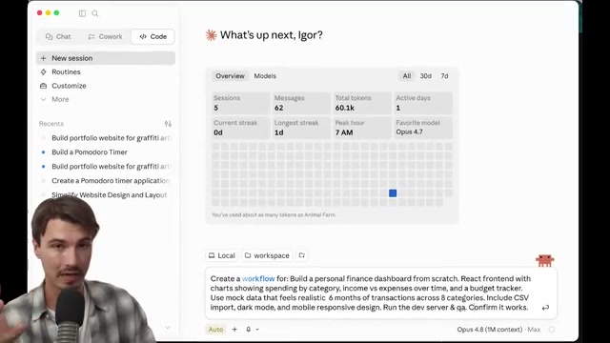610x343 pixels.
Task: Click the Active days stat card
Action: coord(423,103)
